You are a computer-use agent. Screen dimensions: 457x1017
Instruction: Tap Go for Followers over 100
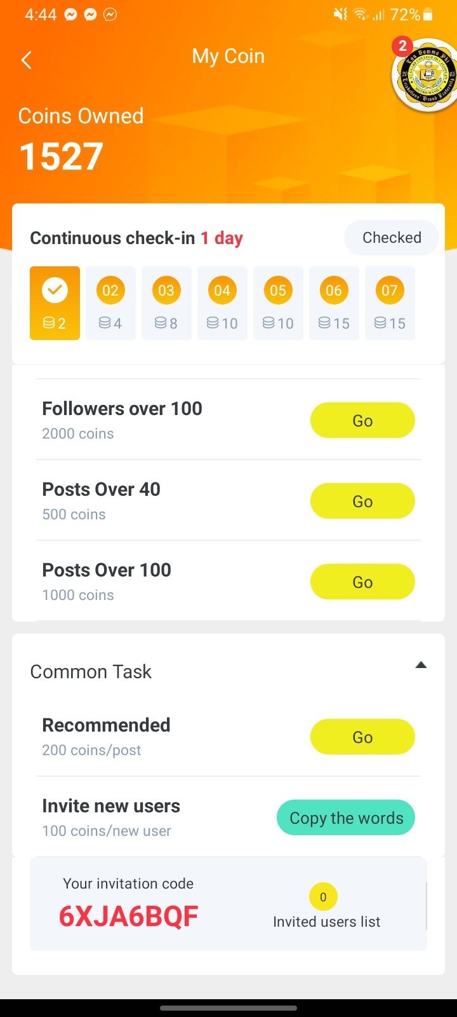362,420
